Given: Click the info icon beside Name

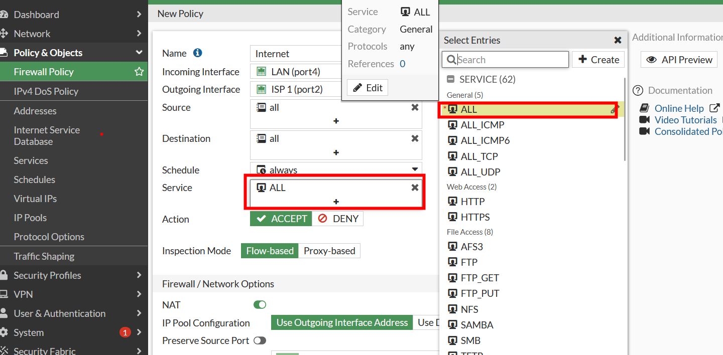Looking at the screenshot, I should [x=197, y=53].
